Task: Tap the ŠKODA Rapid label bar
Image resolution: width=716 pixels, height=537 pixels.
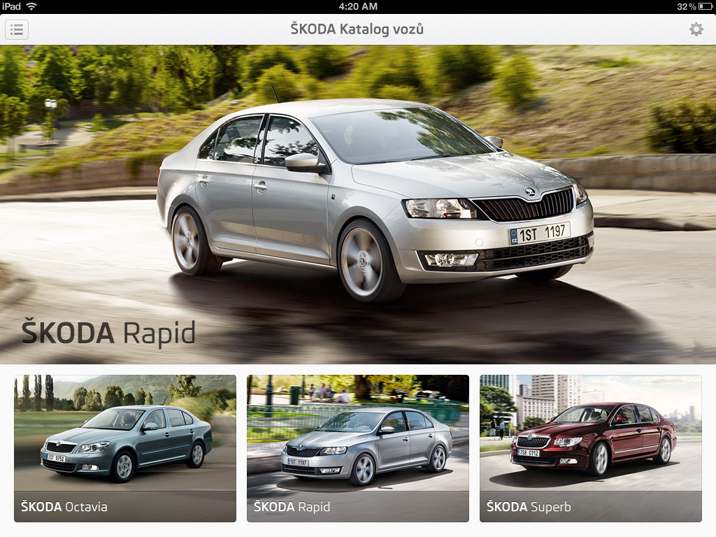Action: pyautogui.click(x=290, y=508)
